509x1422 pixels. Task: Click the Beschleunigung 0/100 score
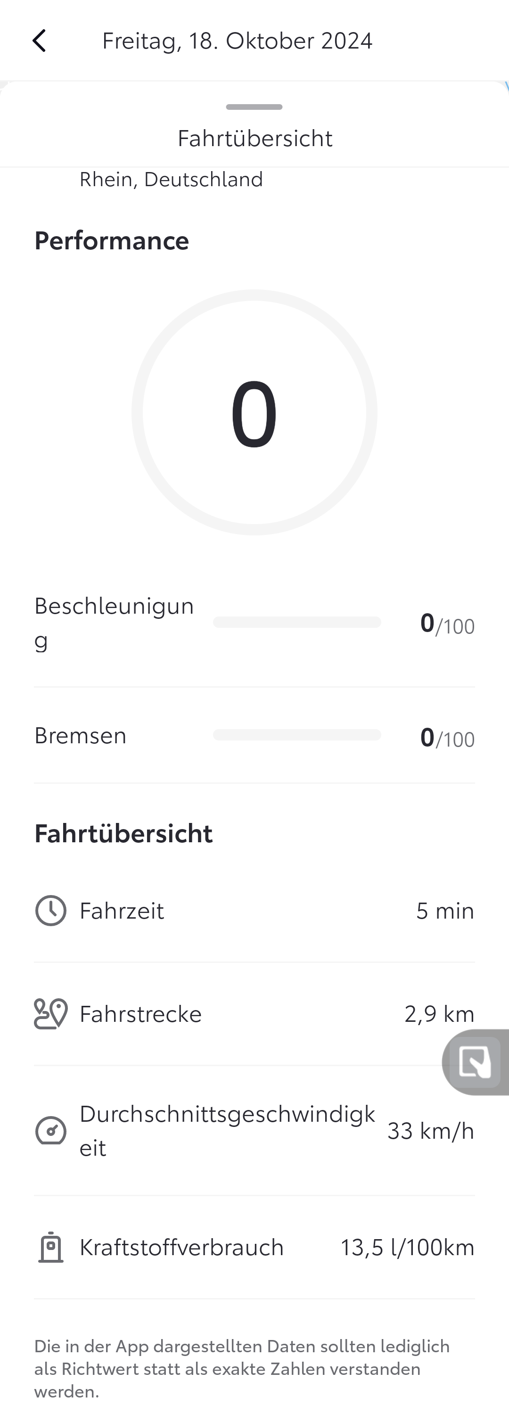pyautogui.click(x=447, y=624)
